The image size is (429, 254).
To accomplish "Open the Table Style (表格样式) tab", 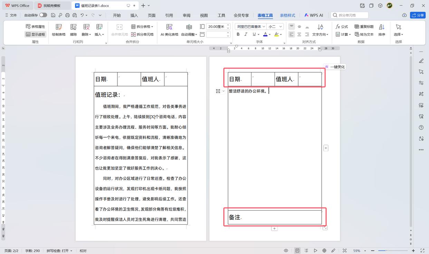I will (287, 15).
